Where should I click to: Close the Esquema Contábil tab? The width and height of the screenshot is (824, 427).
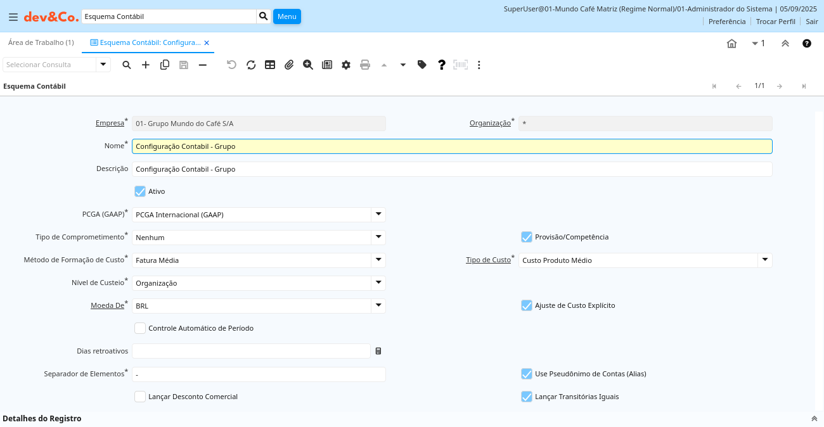pyautogui.click(x=207, y=43)
